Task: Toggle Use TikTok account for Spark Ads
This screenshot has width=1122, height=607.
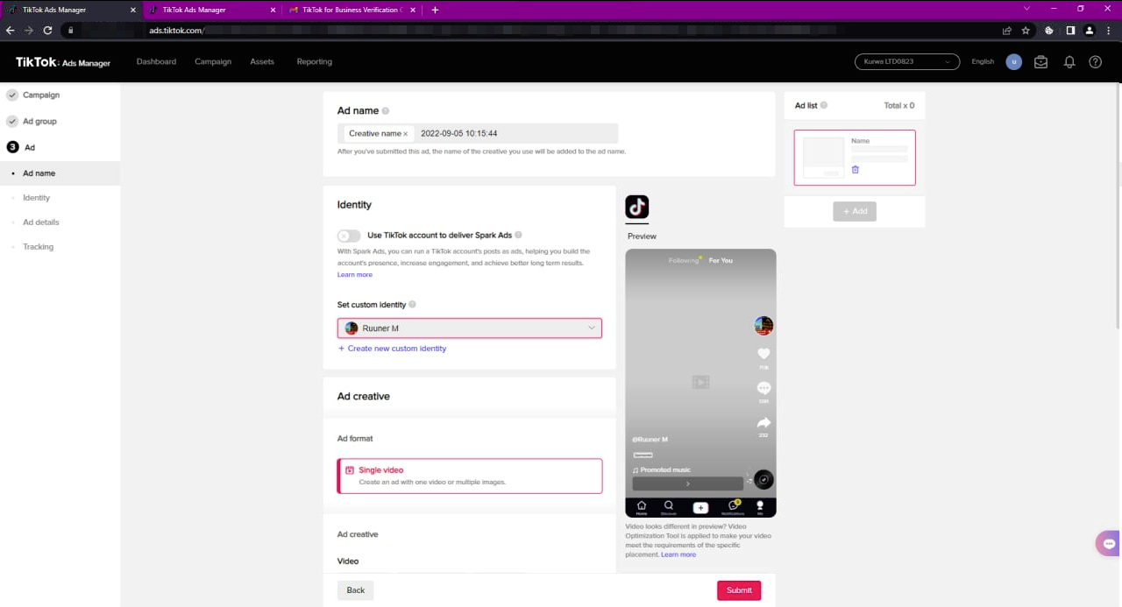Action: click(349, 236)
